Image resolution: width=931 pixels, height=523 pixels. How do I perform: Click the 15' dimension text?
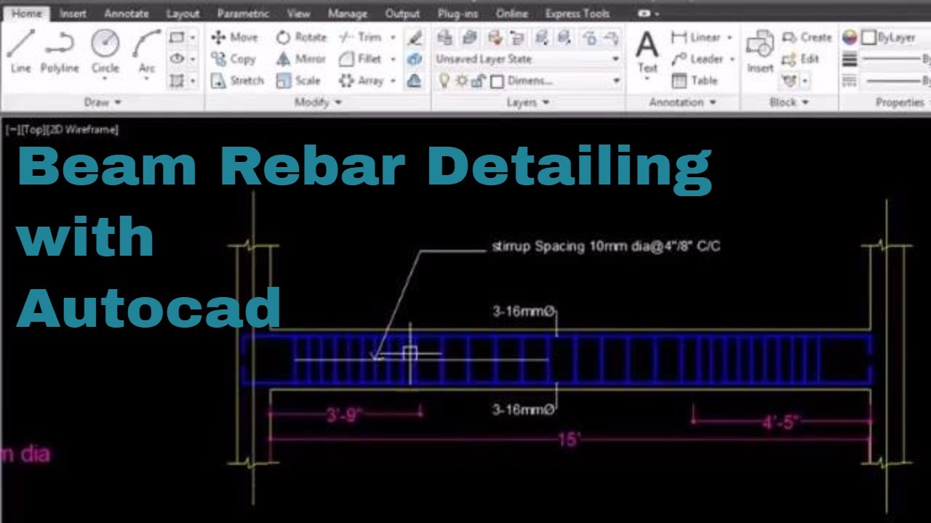coord(570,439)
